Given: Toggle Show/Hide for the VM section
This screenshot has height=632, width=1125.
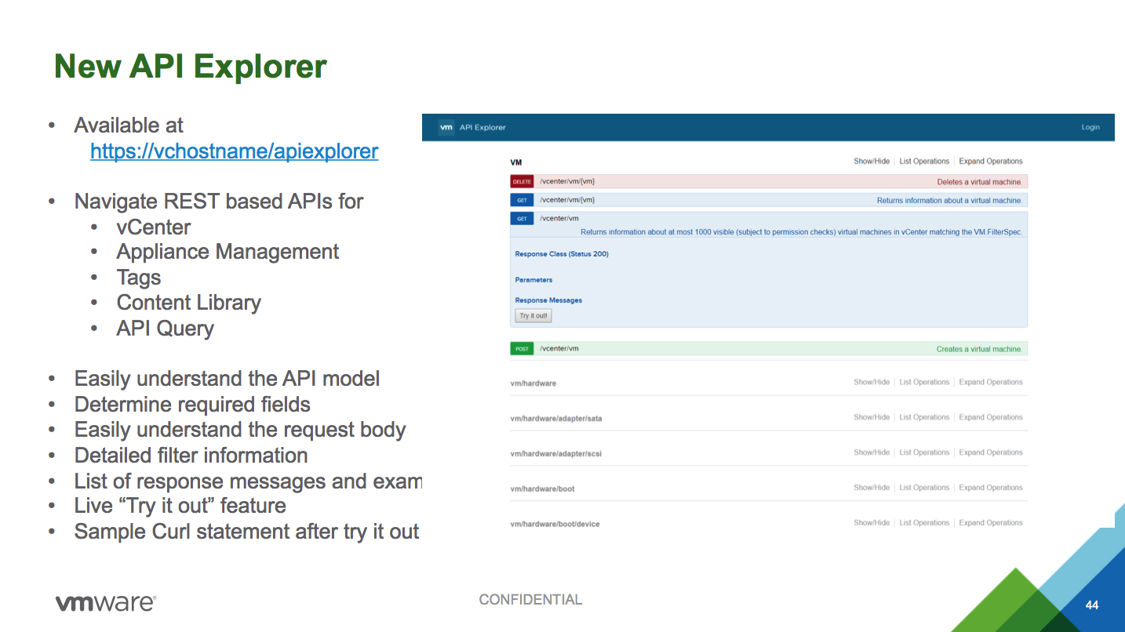Looking at the screenshot, I should click(871, 162).
